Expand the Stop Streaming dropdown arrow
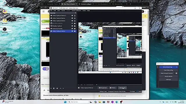The height and width of the screenshot is (104, 186). coord(176,67)
